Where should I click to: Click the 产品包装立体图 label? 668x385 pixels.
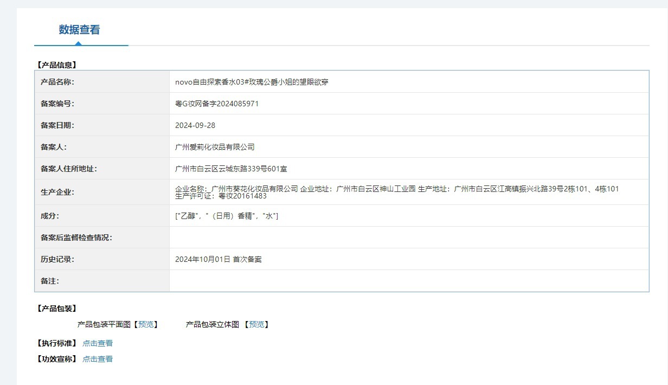(213, 324)
